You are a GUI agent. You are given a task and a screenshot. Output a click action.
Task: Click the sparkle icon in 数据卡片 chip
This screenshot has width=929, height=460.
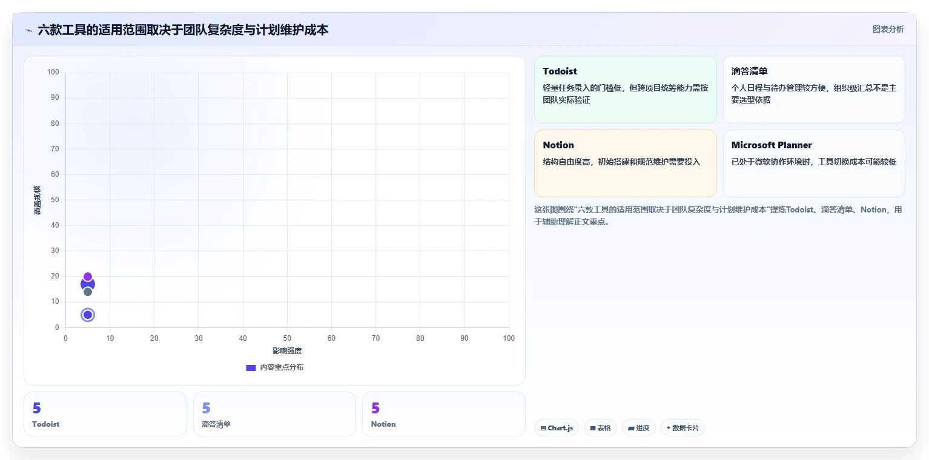point(669,428)
